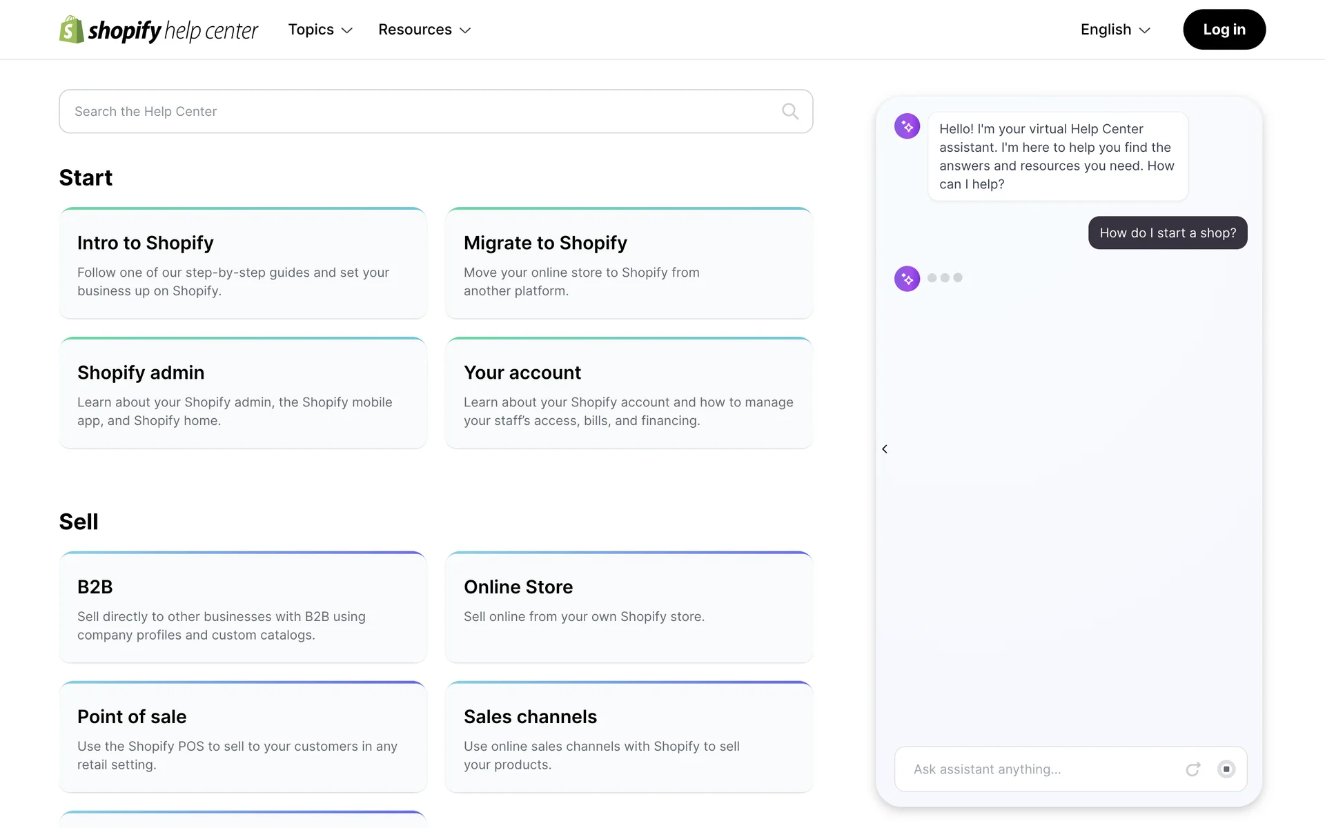The image size is (1325, 828).
Task: Open the Resources dropdown menu
Action: [424, 30]
